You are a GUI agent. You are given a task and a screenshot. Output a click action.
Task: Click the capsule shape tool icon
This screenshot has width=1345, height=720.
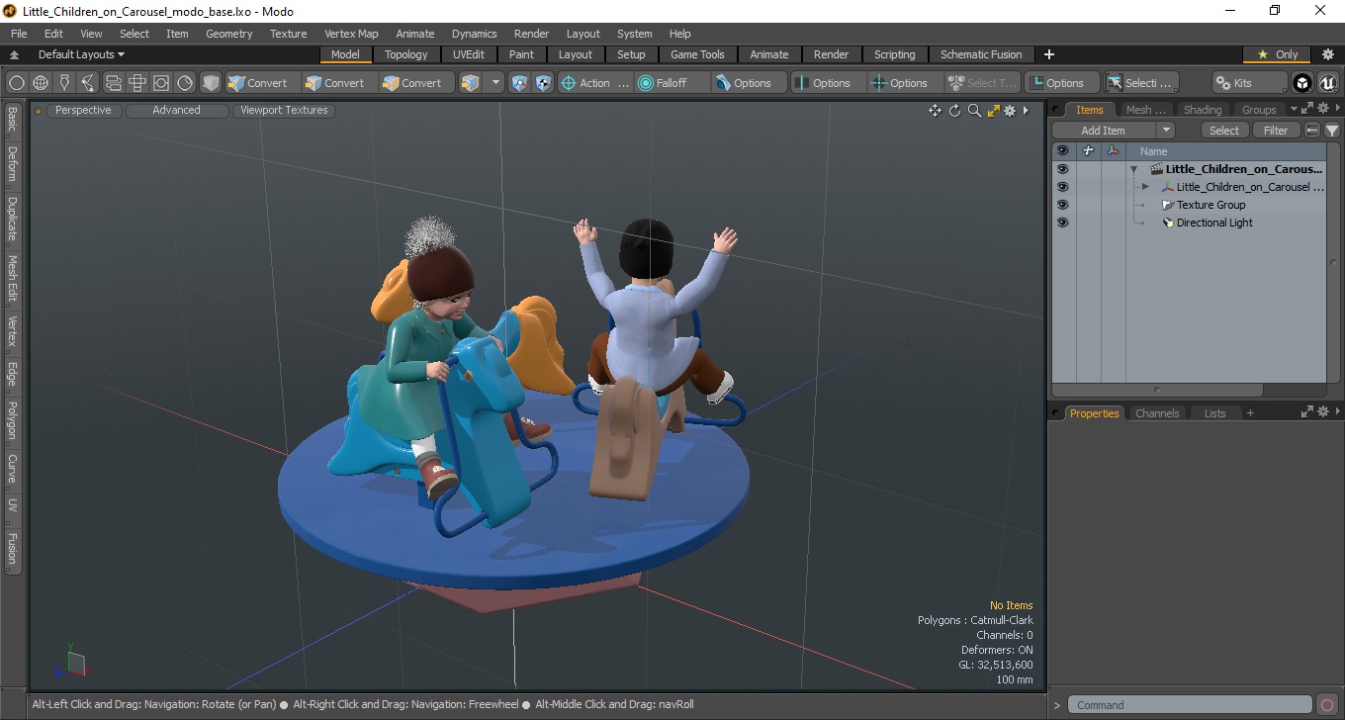[x=113, y=83]
